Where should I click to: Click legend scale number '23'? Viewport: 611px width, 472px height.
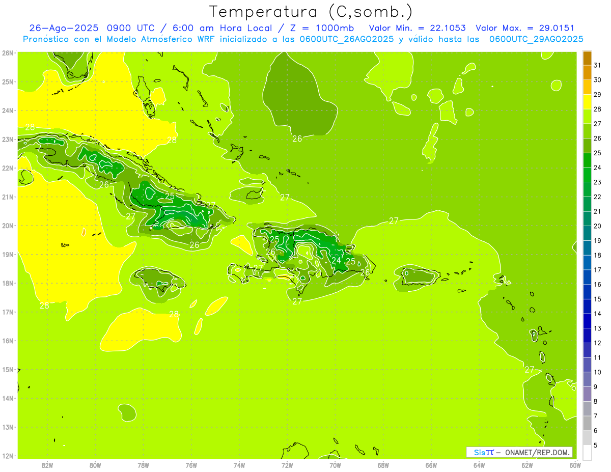pos(598,182)
